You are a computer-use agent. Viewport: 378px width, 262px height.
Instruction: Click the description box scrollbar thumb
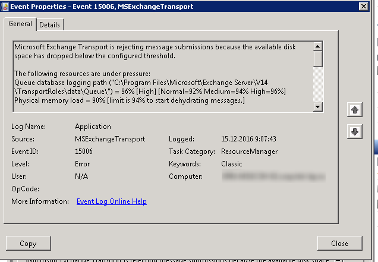pyautogui.click(x=318, y=59)
